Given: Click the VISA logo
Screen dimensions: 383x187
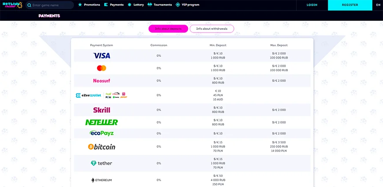Looking at the screenshot, I should tap(101, 56).
